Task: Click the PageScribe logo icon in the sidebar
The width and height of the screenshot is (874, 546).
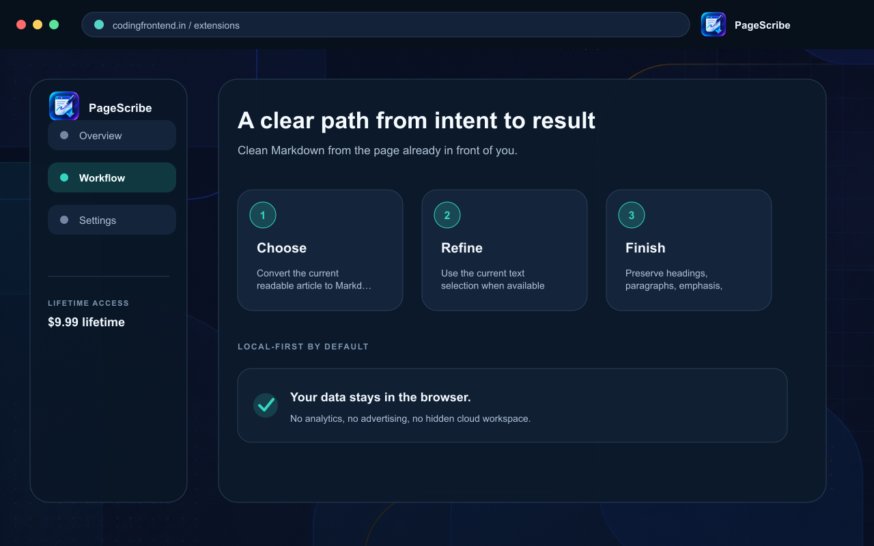Action: tap(64, 106)
